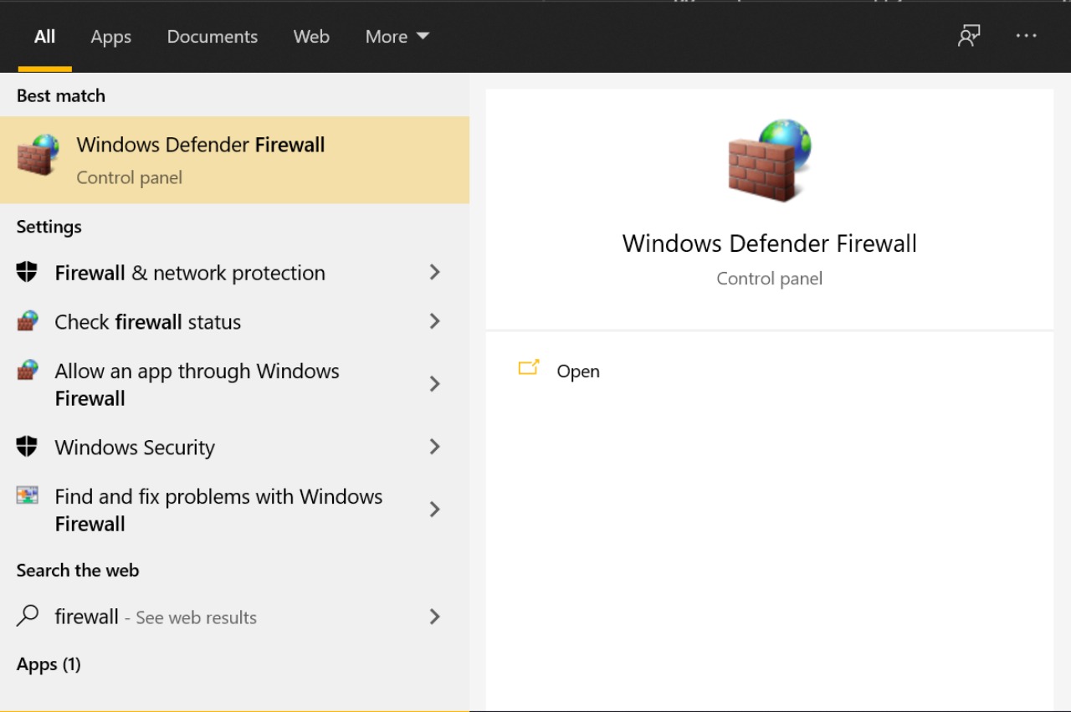1071x712 pixels.
Task: Click the shield icon beside Windows Security
Action: [27, 447]
